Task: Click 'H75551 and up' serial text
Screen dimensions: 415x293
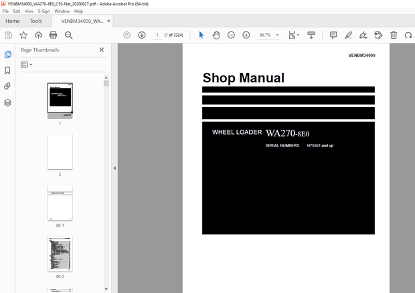Action: point(320,145)
